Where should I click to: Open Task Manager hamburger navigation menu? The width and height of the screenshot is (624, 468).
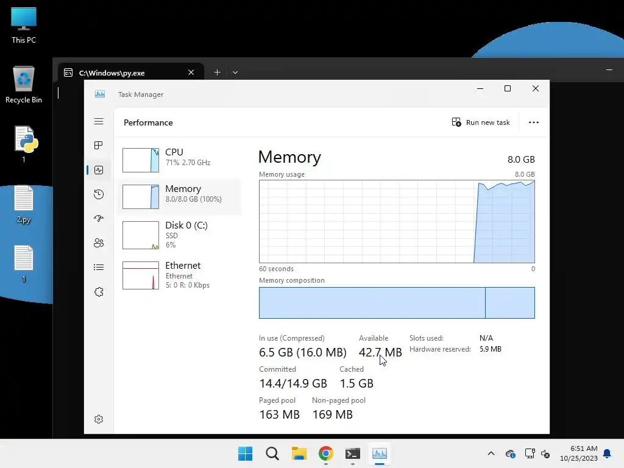coord(99,121)
